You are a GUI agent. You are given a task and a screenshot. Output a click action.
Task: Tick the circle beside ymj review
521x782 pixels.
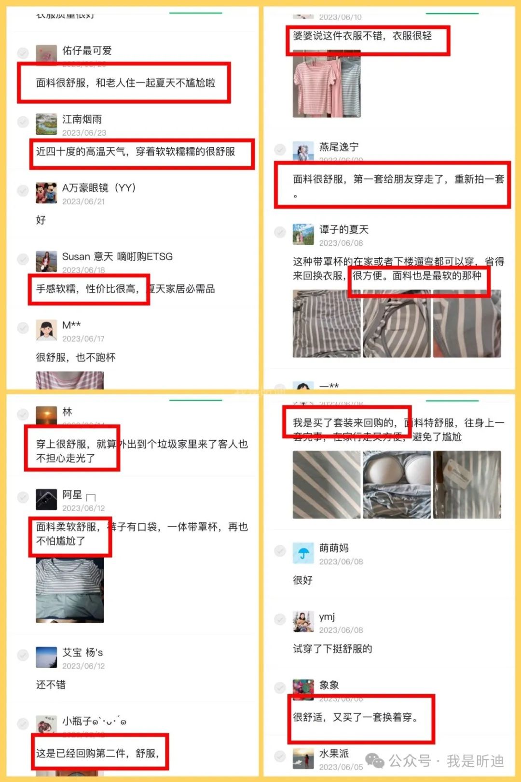click(280, 619)
